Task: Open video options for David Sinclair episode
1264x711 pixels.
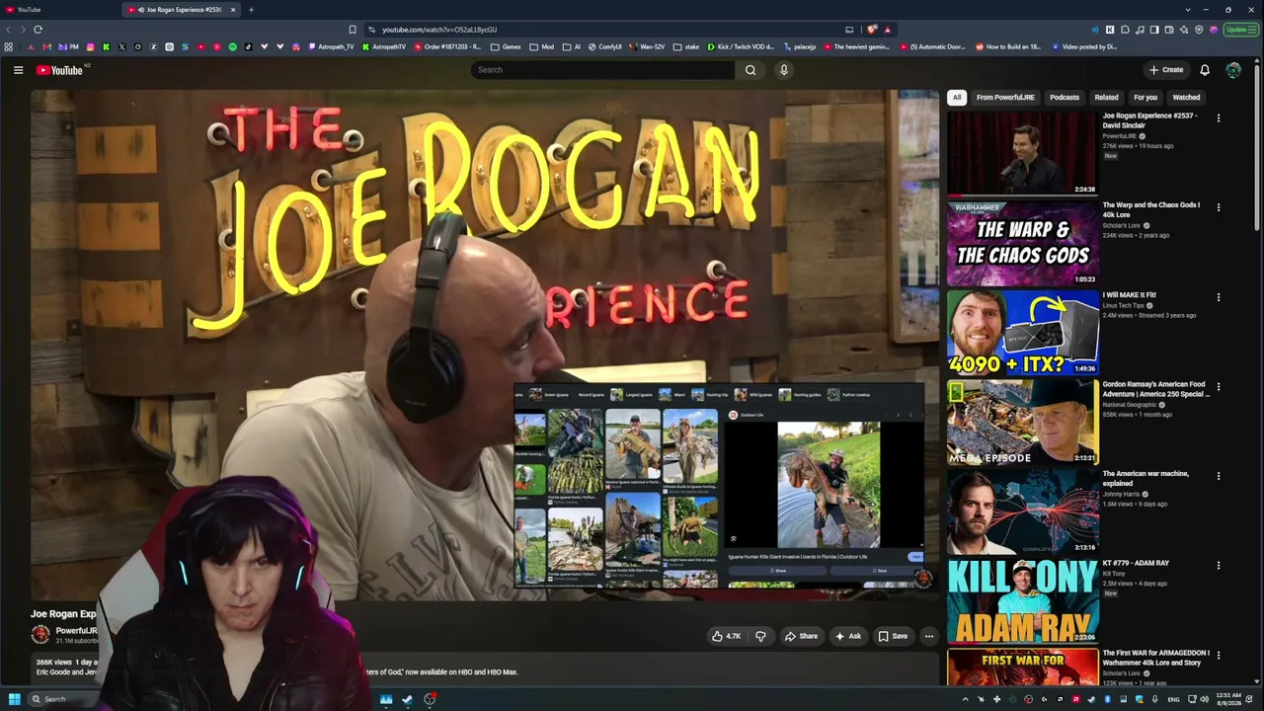Action: pos(1219,118)
